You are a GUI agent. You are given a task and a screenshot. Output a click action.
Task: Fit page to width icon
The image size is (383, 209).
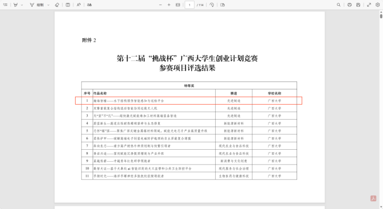pyautogui.click(x=178, y=5)
